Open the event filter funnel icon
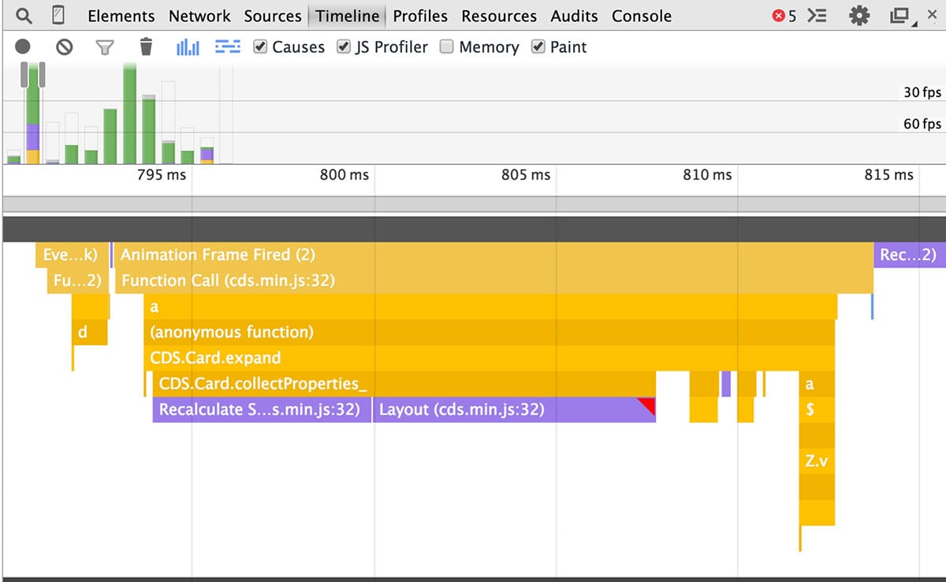This screenshot has width=946, height=582. tap(105, 47)
